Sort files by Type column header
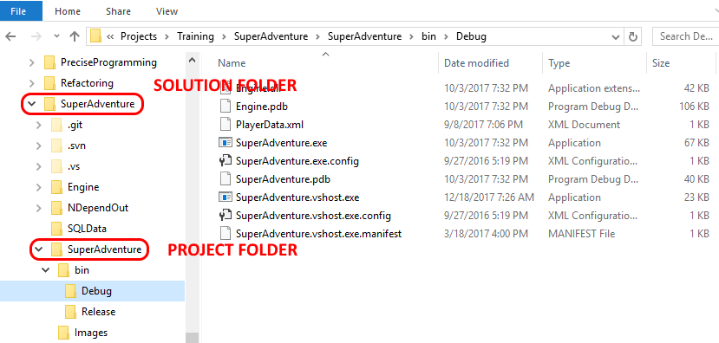 click(559, 63)
